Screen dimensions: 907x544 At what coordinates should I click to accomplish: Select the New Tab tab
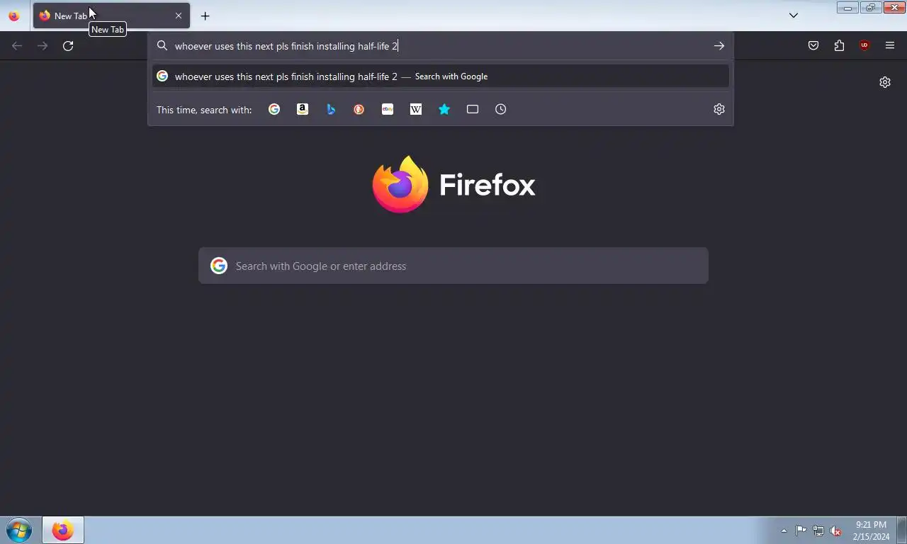(x=111, y=16)
